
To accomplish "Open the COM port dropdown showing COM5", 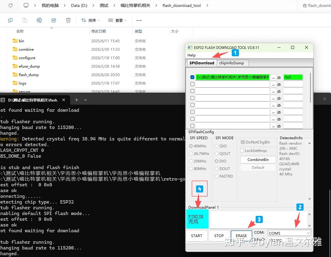I will pyautogui.click(x=289, y=233).
